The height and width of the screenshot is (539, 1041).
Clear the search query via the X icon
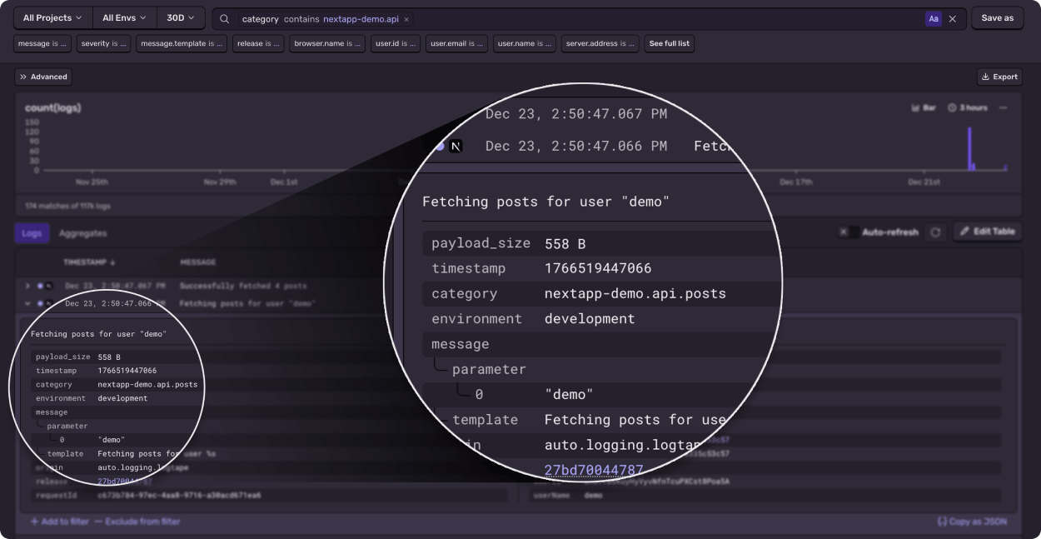pos(953,17)
